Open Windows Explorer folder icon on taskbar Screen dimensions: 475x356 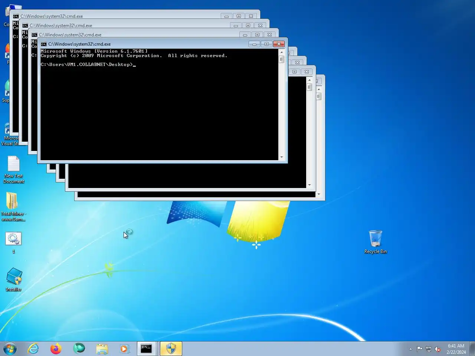pyautogui.click(x=102, y=349)
